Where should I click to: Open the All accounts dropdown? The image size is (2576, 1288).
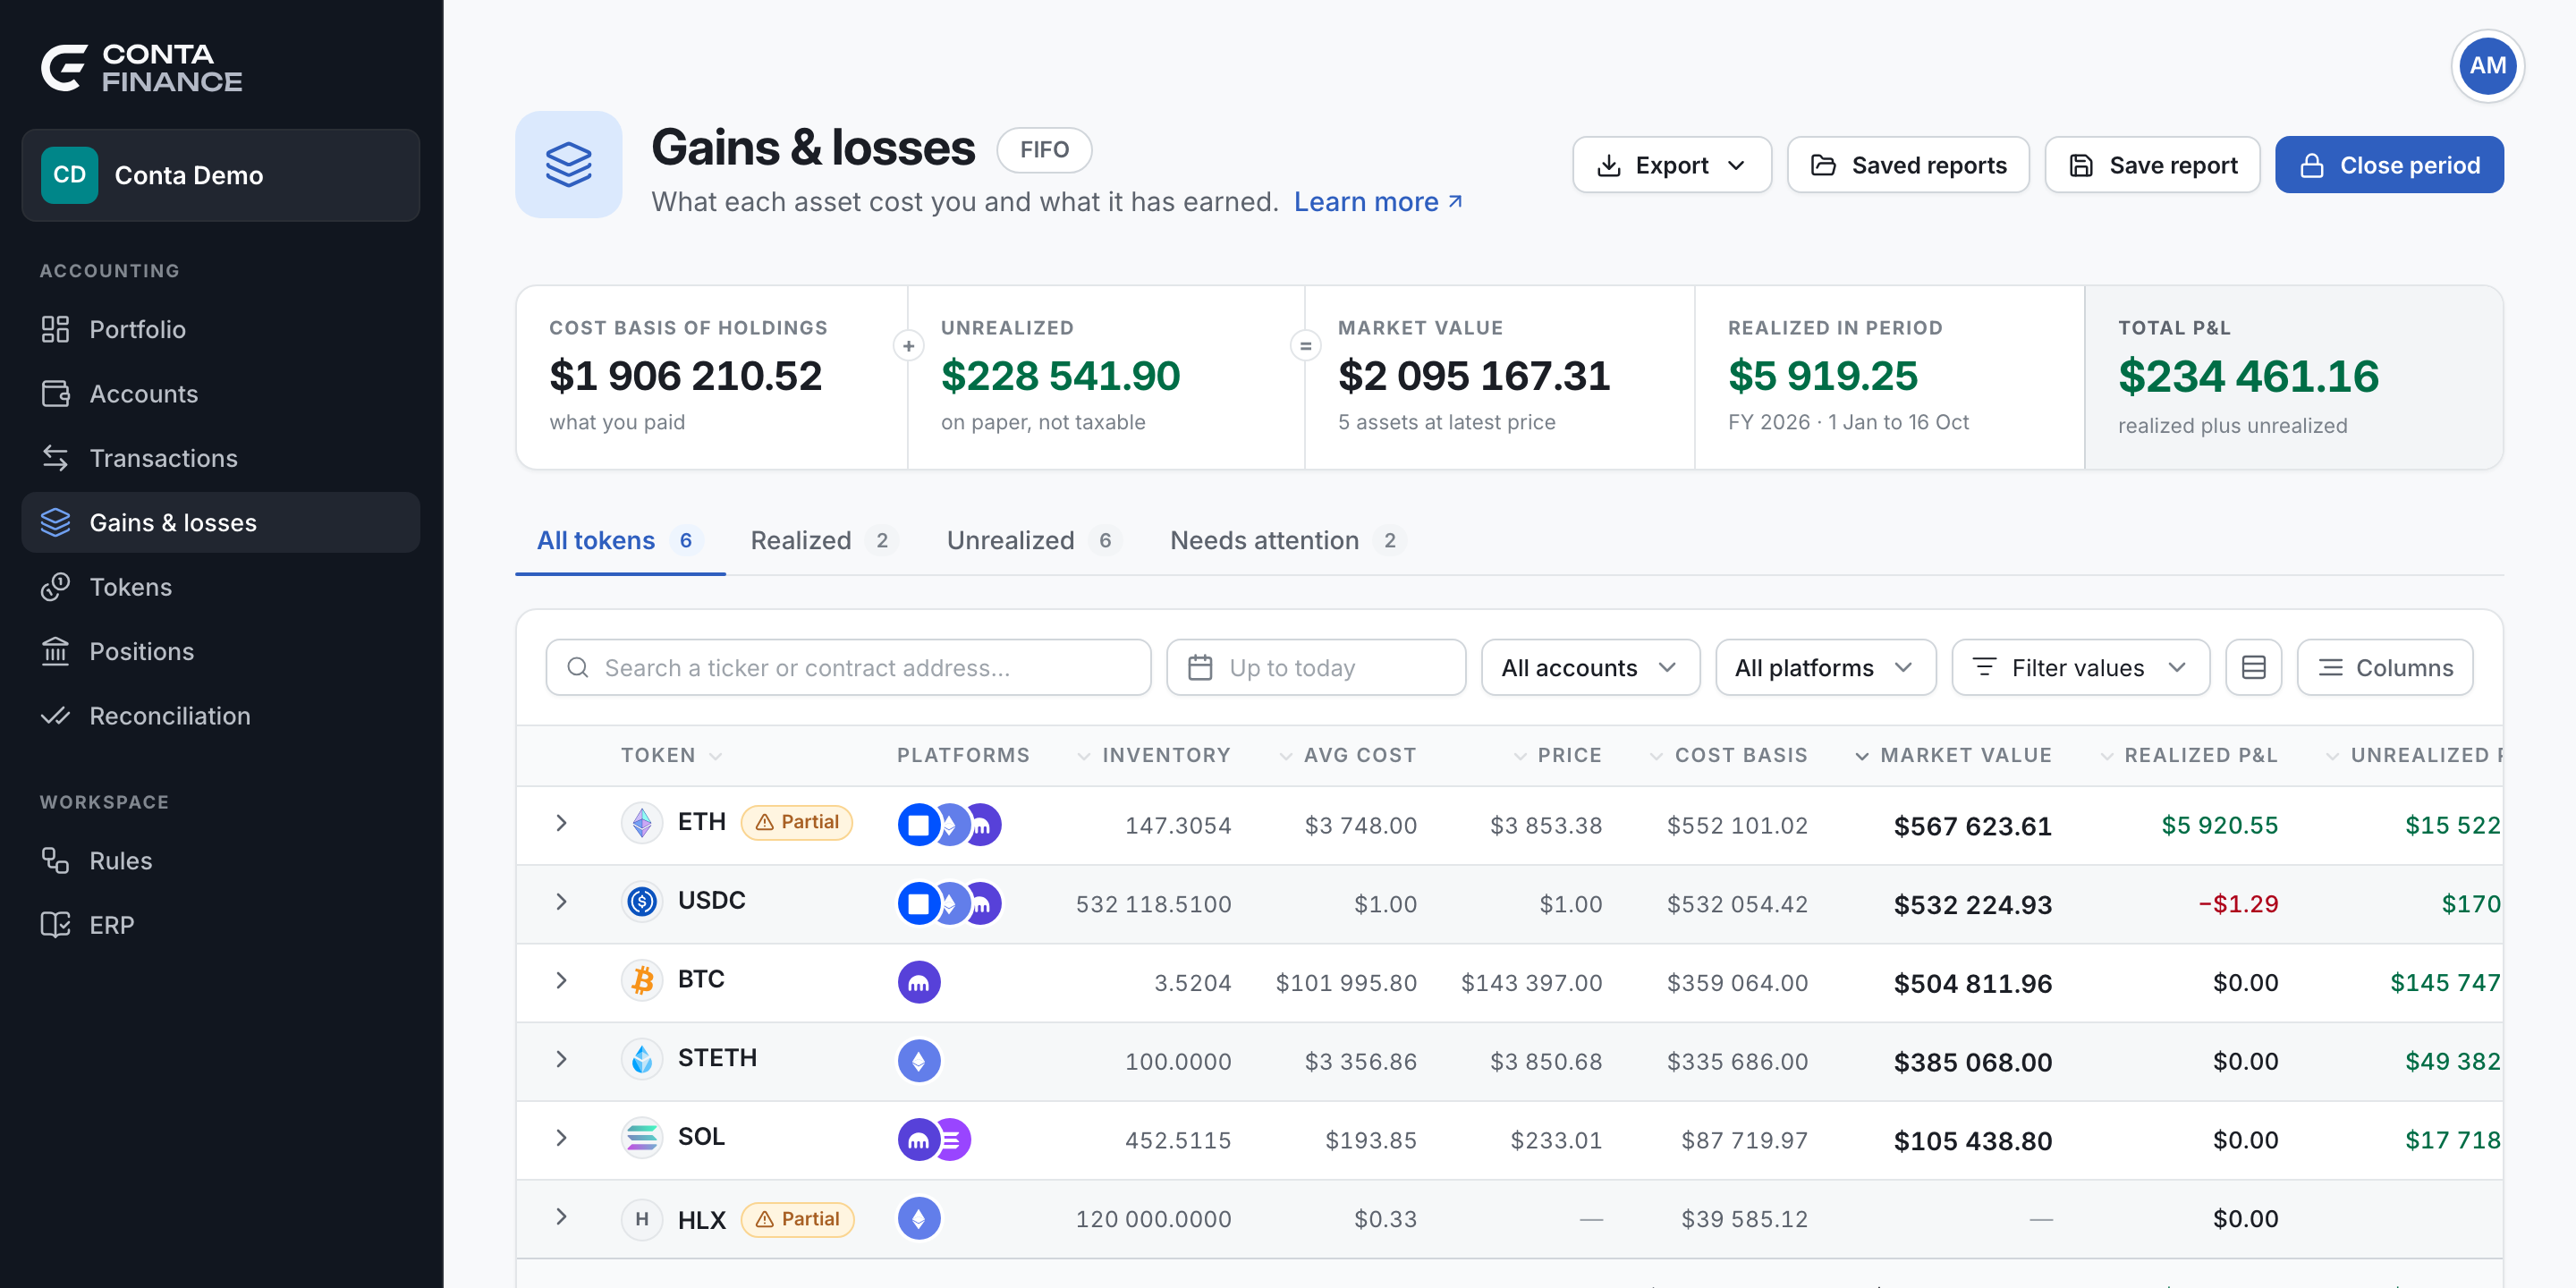click(1590, 667)
